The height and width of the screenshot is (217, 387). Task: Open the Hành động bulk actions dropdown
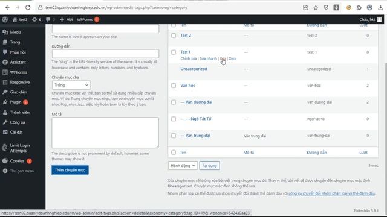183,166
